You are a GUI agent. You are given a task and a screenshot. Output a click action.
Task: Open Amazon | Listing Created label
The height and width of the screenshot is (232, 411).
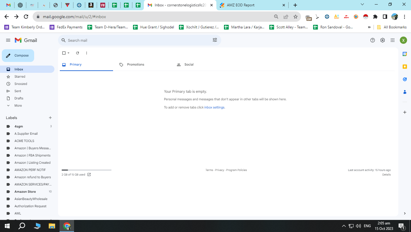[x=27, y=163]
